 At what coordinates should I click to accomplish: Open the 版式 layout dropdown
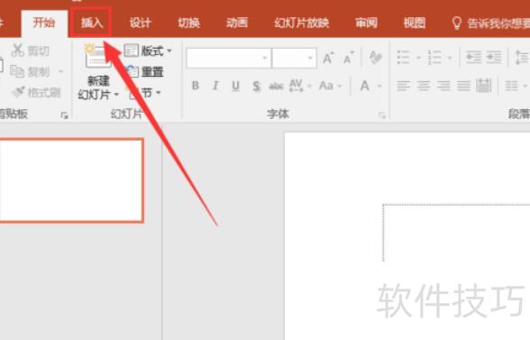[148, 51]
